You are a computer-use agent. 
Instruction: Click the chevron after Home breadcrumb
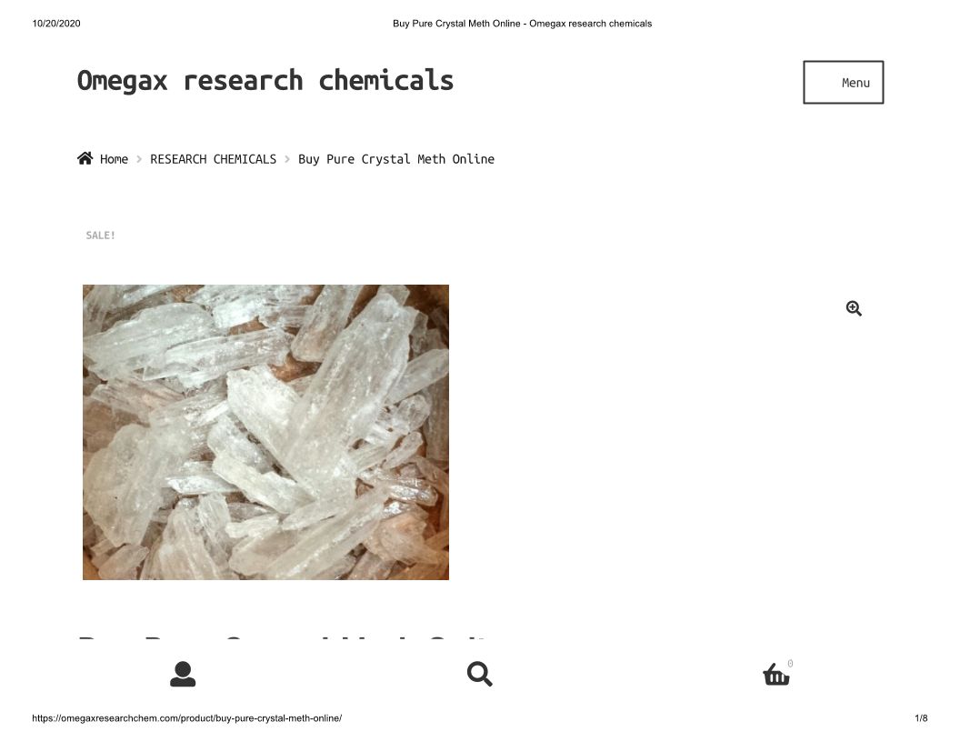coord(139,159)
